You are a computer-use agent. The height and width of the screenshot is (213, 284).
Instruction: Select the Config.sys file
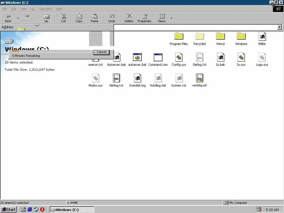pos(179,60)
